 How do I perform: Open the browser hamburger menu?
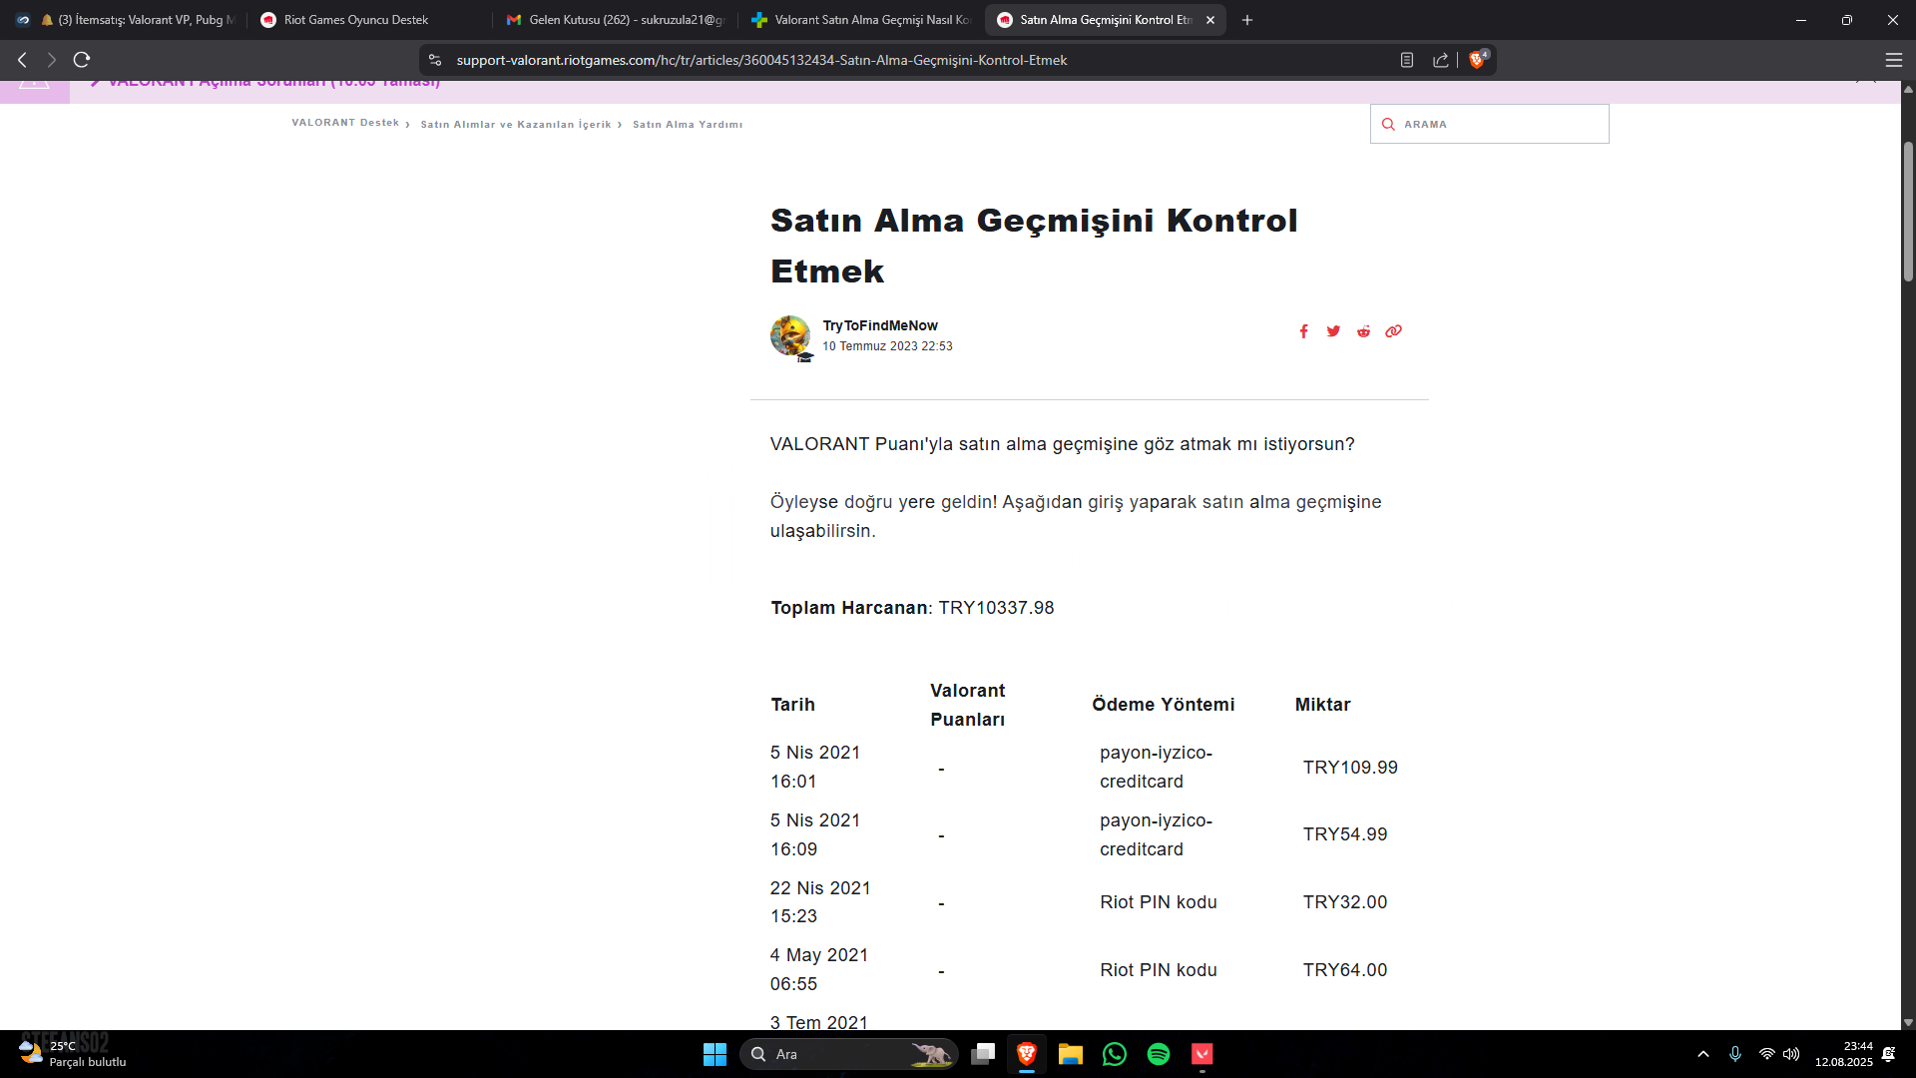(1893, 60)
